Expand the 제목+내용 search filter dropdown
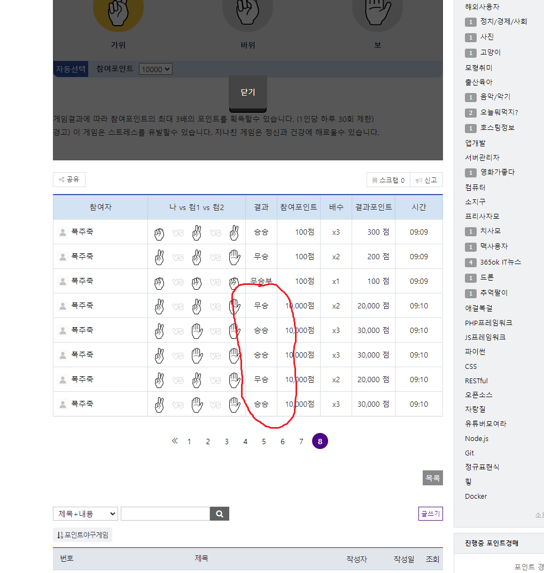 tap(86, 514)
